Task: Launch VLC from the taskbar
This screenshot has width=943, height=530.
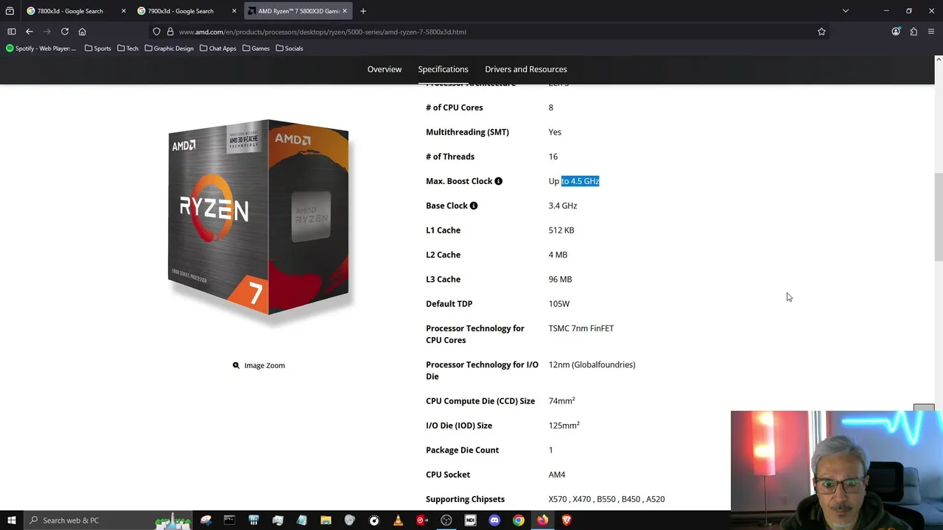Action: [x=398, y=520]
